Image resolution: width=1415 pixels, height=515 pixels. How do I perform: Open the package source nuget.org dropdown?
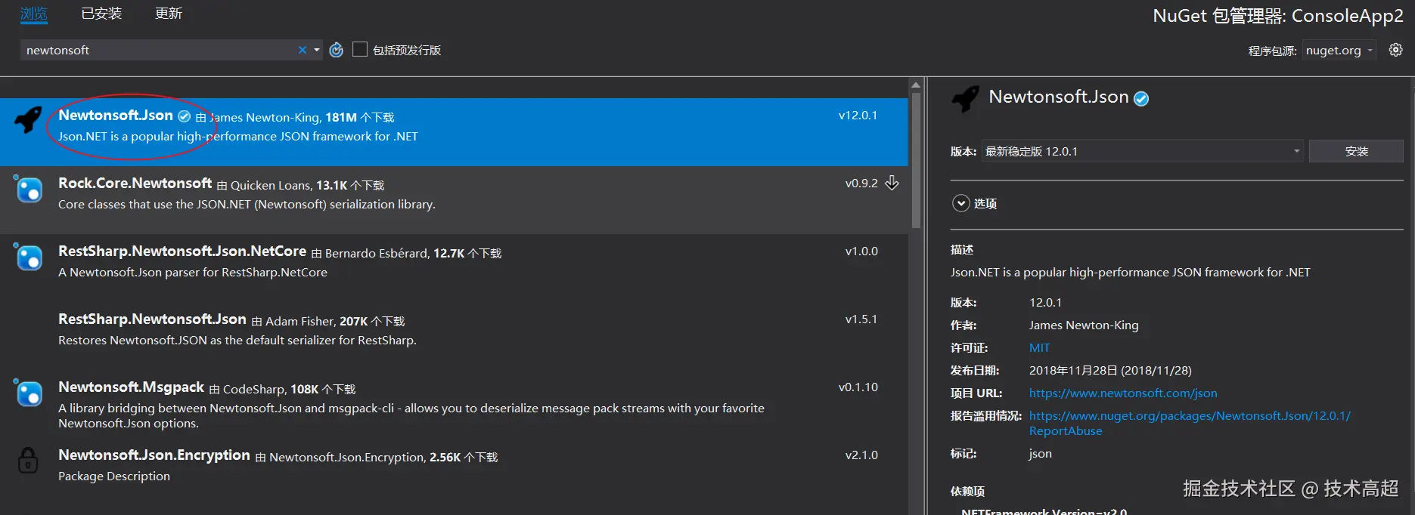tap(1339, 51)
